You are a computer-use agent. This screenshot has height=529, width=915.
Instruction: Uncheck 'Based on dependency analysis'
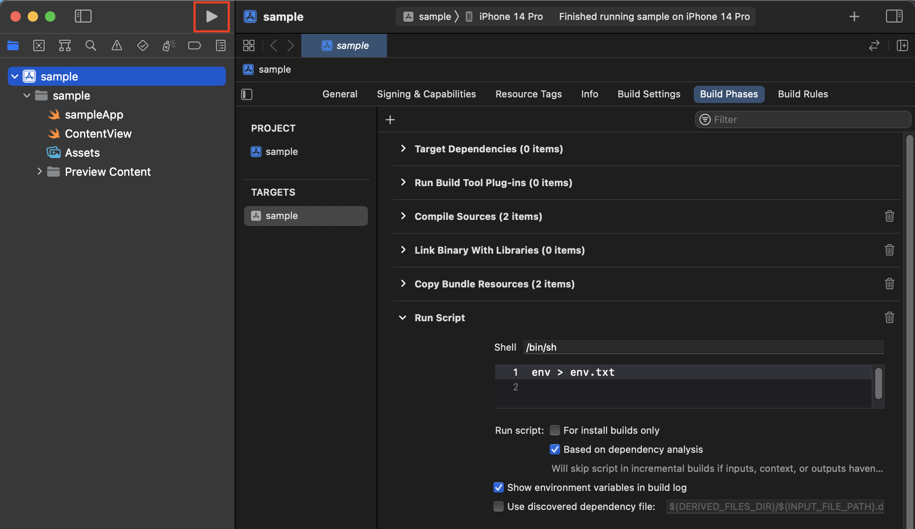554,449
